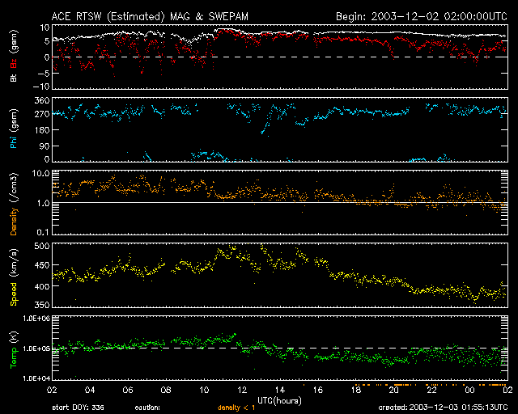The height and width of the screenshot is (414, 518).
Task: Click the '350' tick label on Speed axis
Action: (x=42, y=305)
